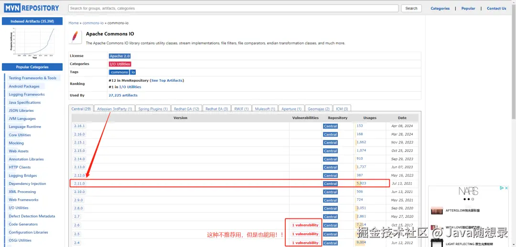Open version 2.15.1
Image resolution: width=516 pixels, height=247 pixels.
point(79,142)
